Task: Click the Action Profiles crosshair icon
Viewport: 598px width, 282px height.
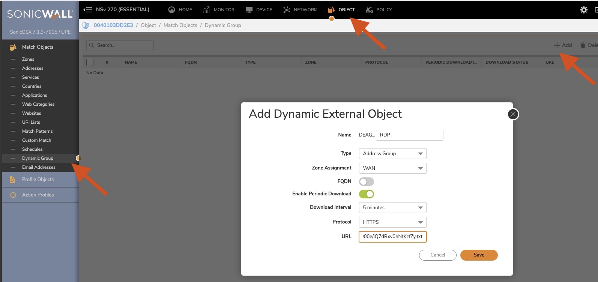Action: click(13, 195)
